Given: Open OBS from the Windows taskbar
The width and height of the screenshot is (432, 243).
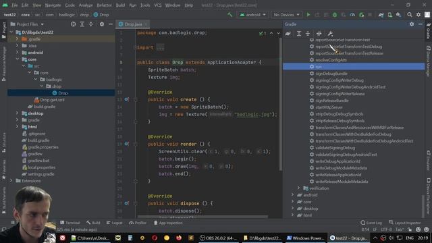Looking at the screenshot, I should coord(218,238).
